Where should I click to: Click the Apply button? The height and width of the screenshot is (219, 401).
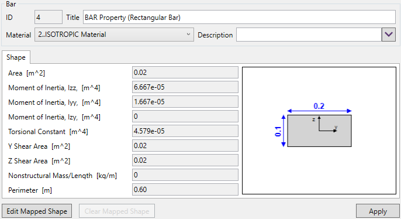(378, 211)
